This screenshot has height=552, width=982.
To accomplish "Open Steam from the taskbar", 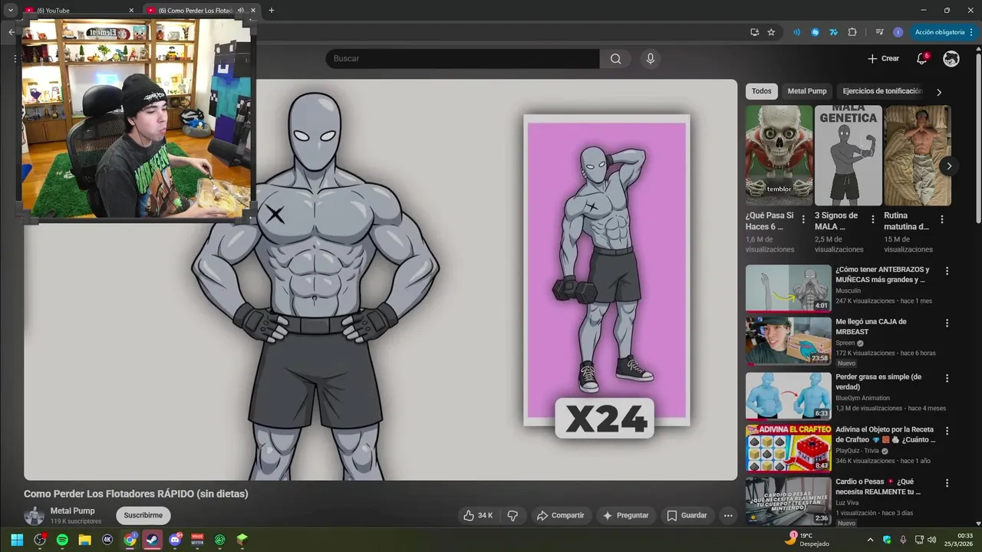I will tap(153, 540).
